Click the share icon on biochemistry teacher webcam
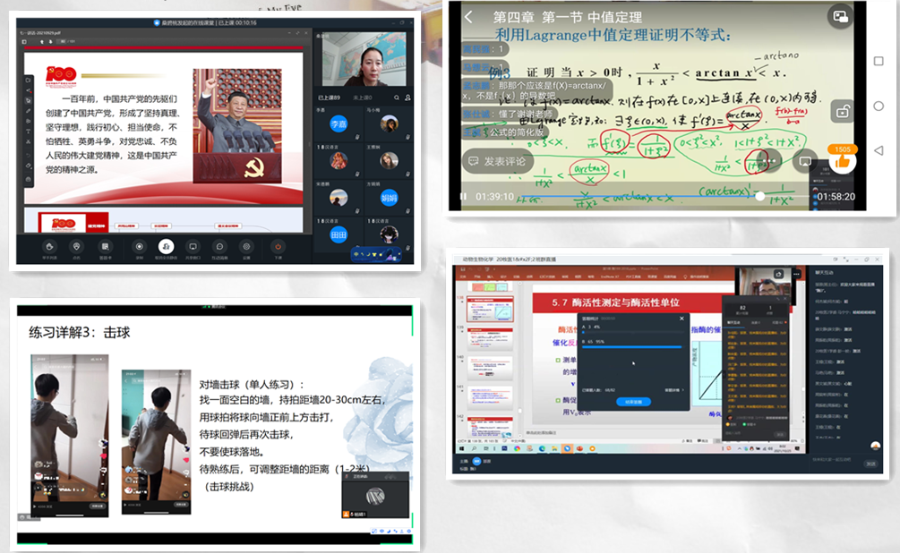Image resolution: width=900 pixels, height=553 pixels. tap(779, 274)
